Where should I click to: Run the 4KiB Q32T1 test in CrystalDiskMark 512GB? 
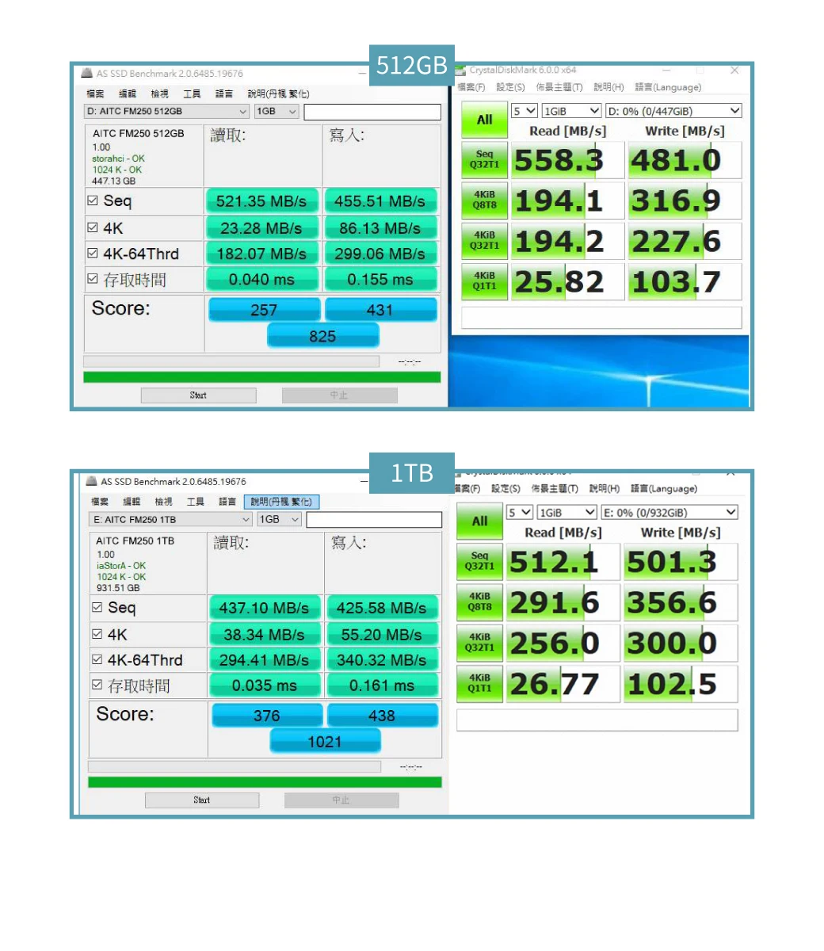pyautogui.click(x=483, y=240)
